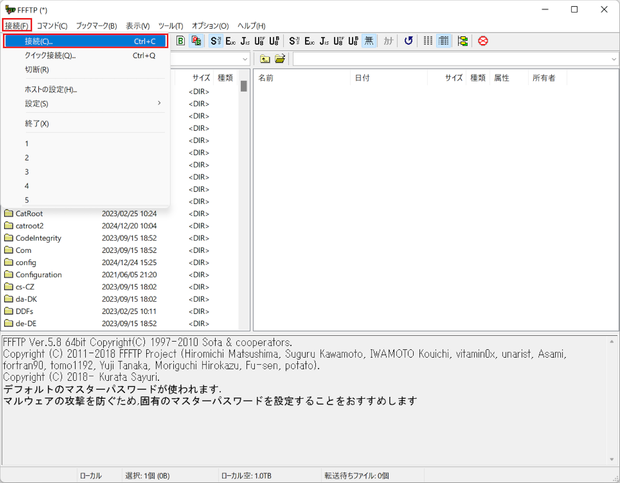Viewport: 620px width, 483px height.
Task: Select EUC code in right encoding group
Action: [310, 41]
